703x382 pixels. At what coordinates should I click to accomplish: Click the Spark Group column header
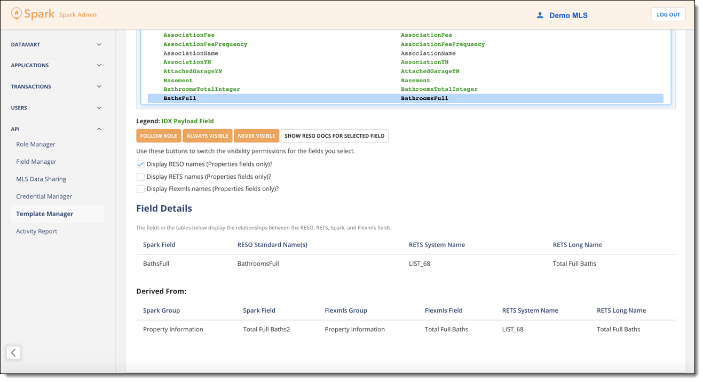click(x=161, y=311)
